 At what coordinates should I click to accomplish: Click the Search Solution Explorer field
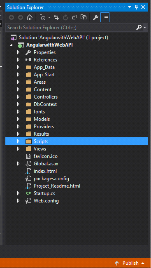71,28
